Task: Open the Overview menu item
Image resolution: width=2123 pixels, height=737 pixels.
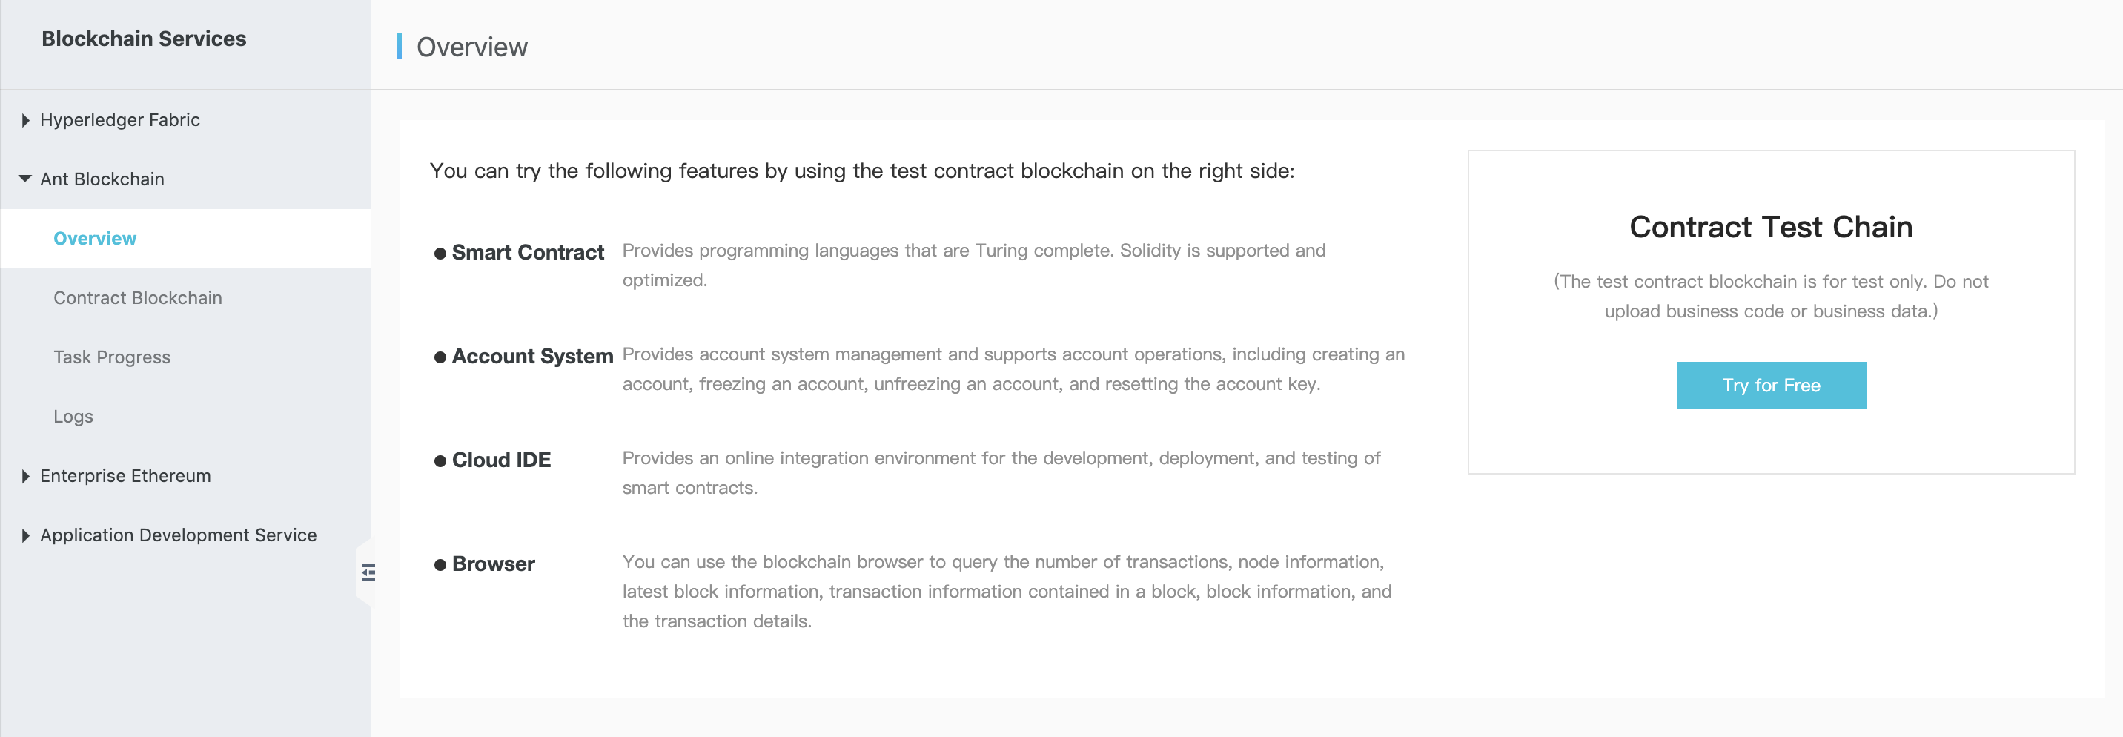Action: (95, 238)
